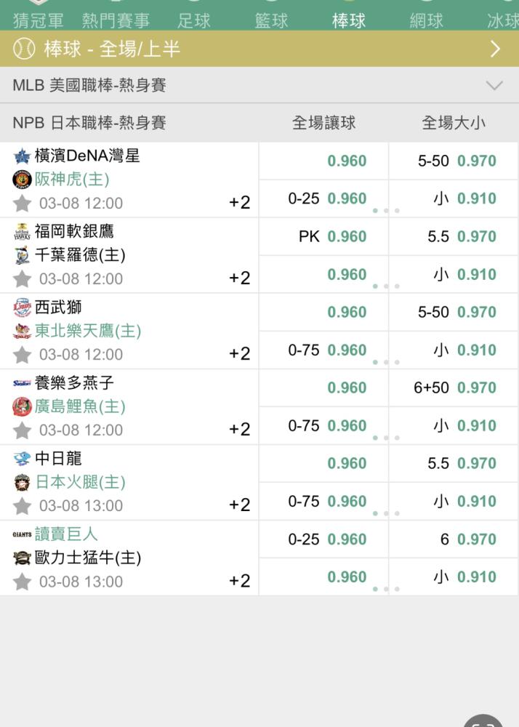Switch to the 網球 tab
The image size is (519, 727).
(426, 20)
